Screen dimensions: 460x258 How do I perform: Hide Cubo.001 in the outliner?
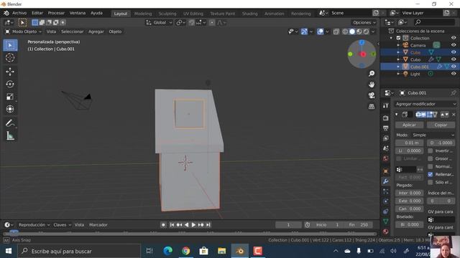[454, 67]
